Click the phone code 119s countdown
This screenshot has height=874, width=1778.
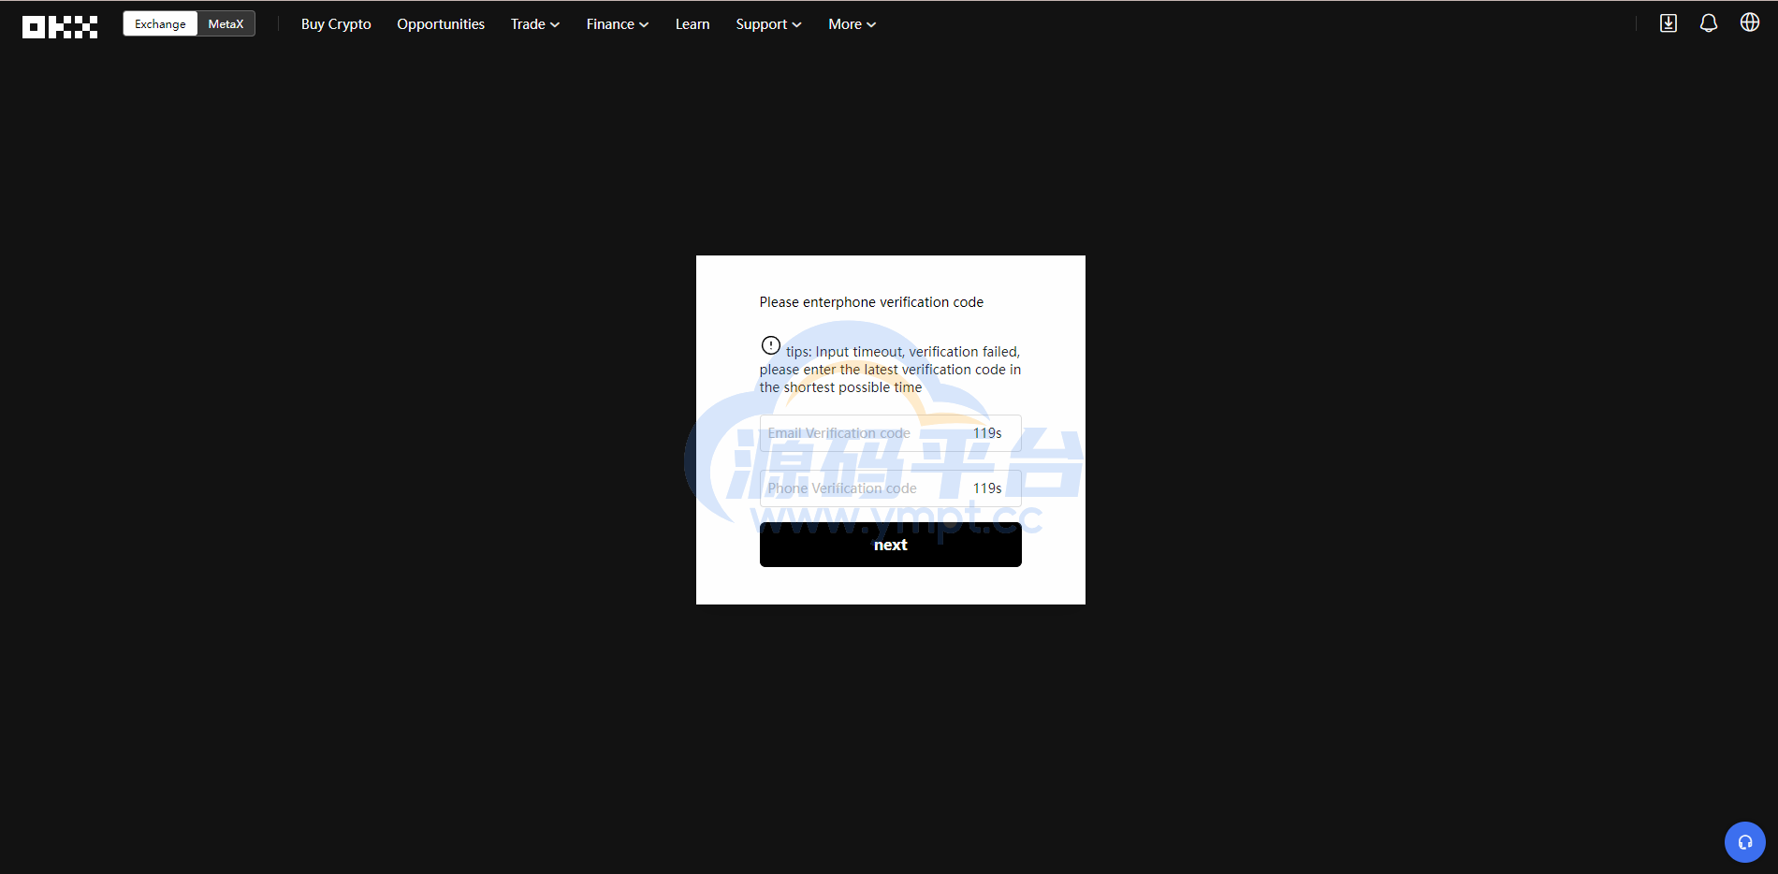coord(987,488)
